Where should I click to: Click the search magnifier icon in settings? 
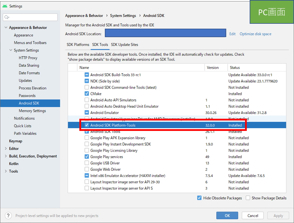point(7,17)
